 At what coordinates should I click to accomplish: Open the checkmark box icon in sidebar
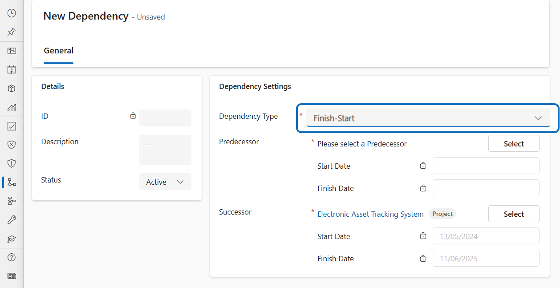[x=12, y=126]
